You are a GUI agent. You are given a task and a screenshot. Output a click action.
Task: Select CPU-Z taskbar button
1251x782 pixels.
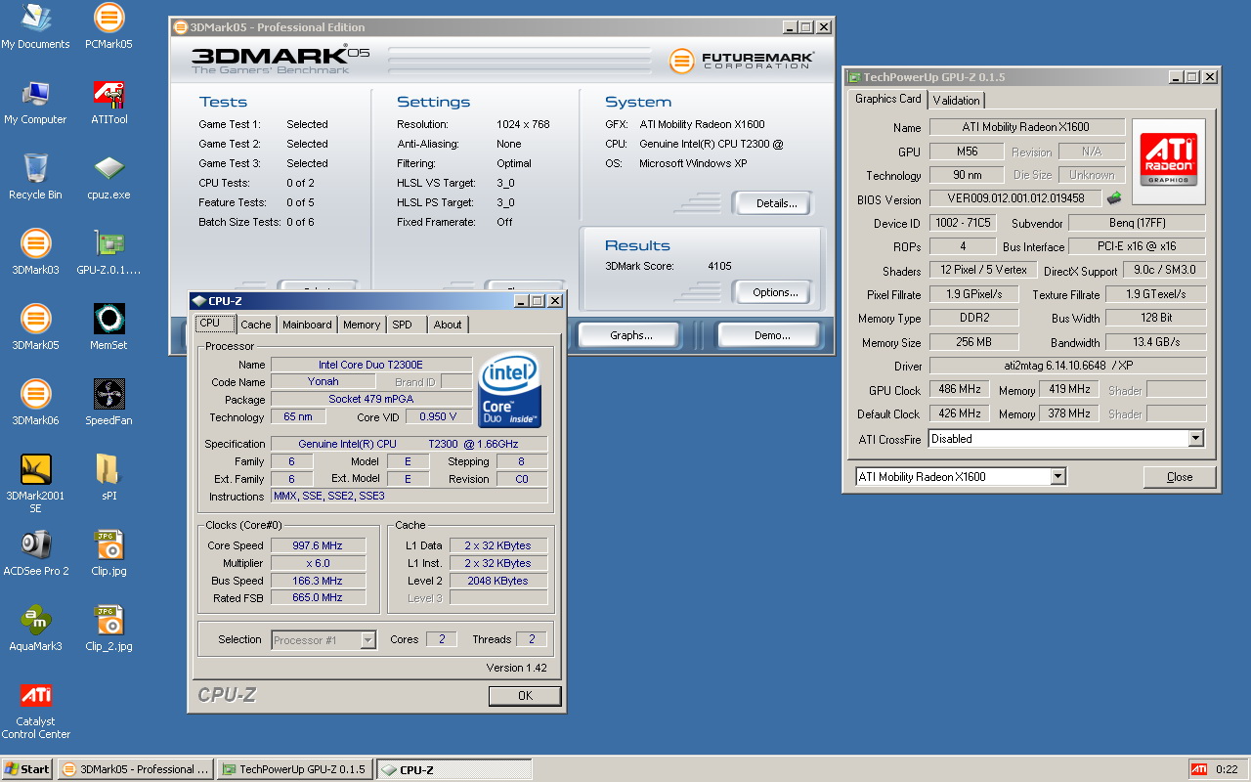point(453,769)
